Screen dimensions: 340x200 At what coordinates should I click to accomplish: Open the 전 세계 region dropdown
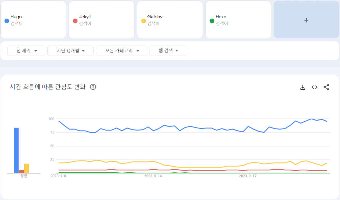click(x=26, y=51)
